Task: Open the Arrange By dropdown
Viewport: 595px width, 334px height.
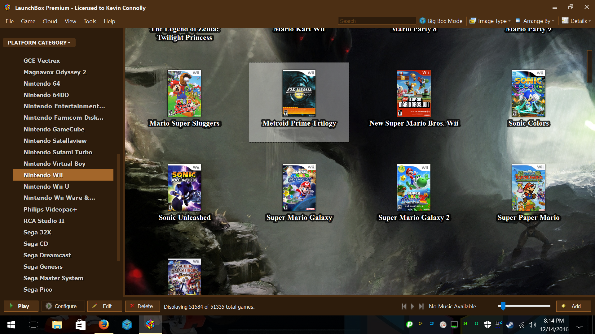Action: tap(535, 21)
